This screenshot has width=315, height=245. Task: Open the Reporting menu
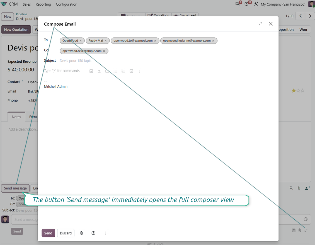click(x=43, y=4)
